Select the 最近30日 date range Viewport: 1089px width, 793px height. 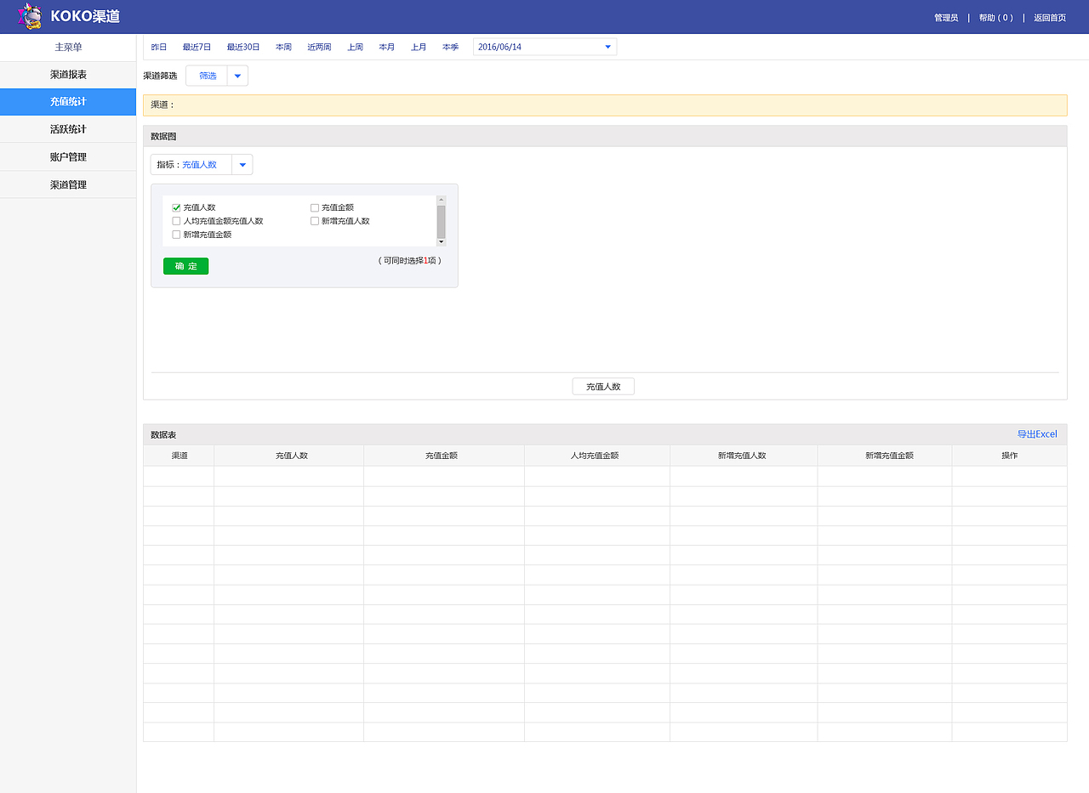243,48
